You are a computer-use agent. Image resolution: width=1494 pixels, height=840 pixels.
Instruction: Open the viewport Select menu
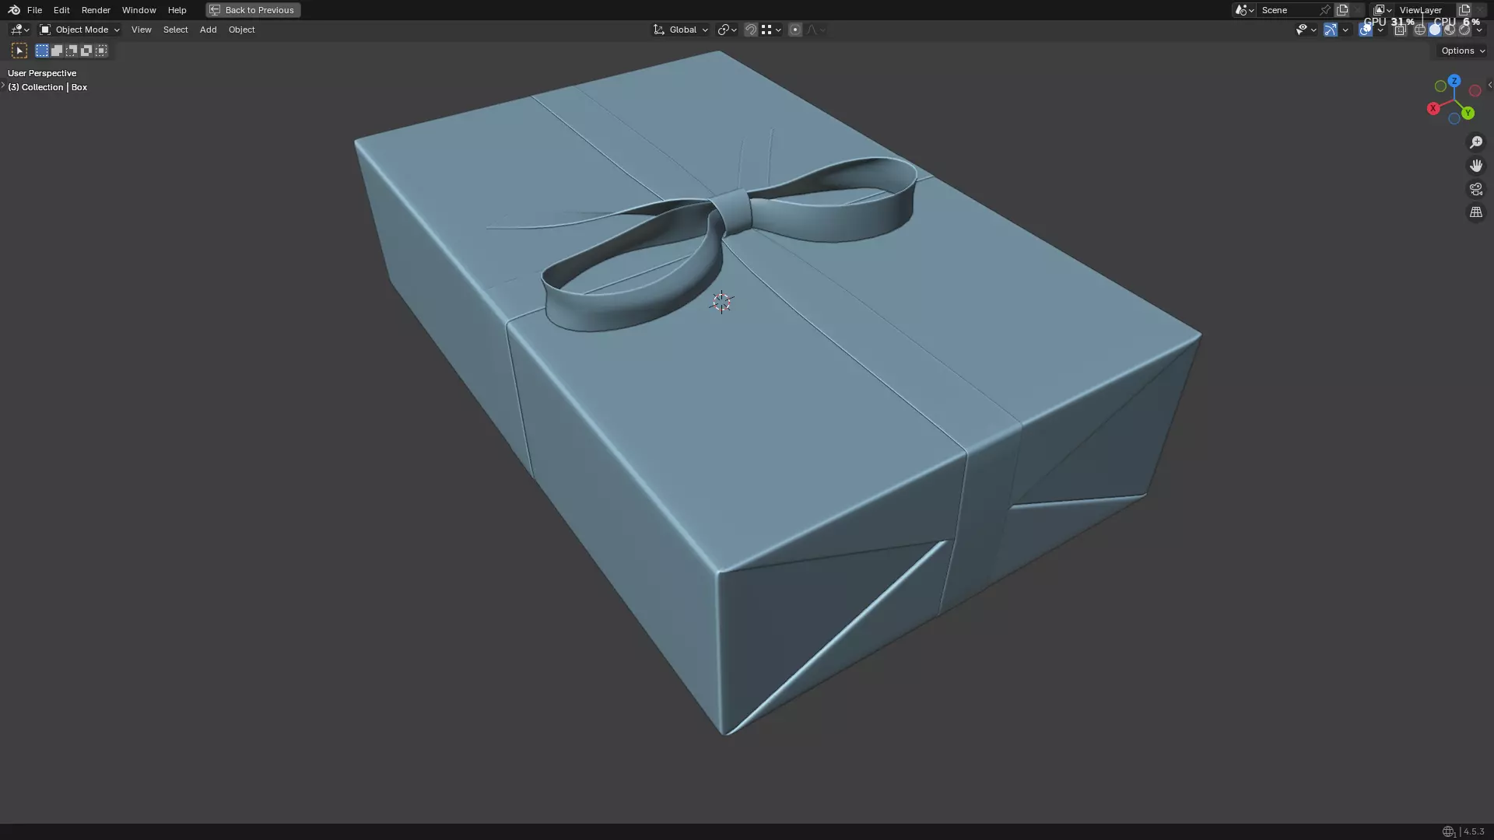pyautogui.click(x=175, y=30)
